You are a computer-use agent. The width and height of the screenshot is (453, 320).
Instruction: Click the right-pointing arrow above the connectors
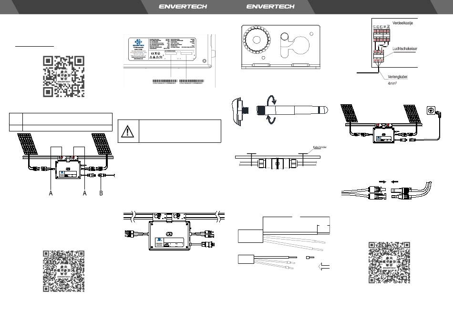click(x=382, y=182)
